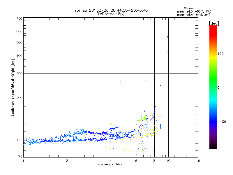Image resolution: width=233 pixels, height=175 pixels.
Task: Click the 'RwPretec (8p)' subtitle
Action: click(x=110, y=14)
